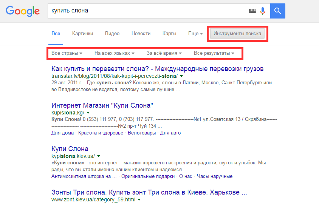
Task: Open the "За всё время" filter dropdown
Action: coord(164,53)
